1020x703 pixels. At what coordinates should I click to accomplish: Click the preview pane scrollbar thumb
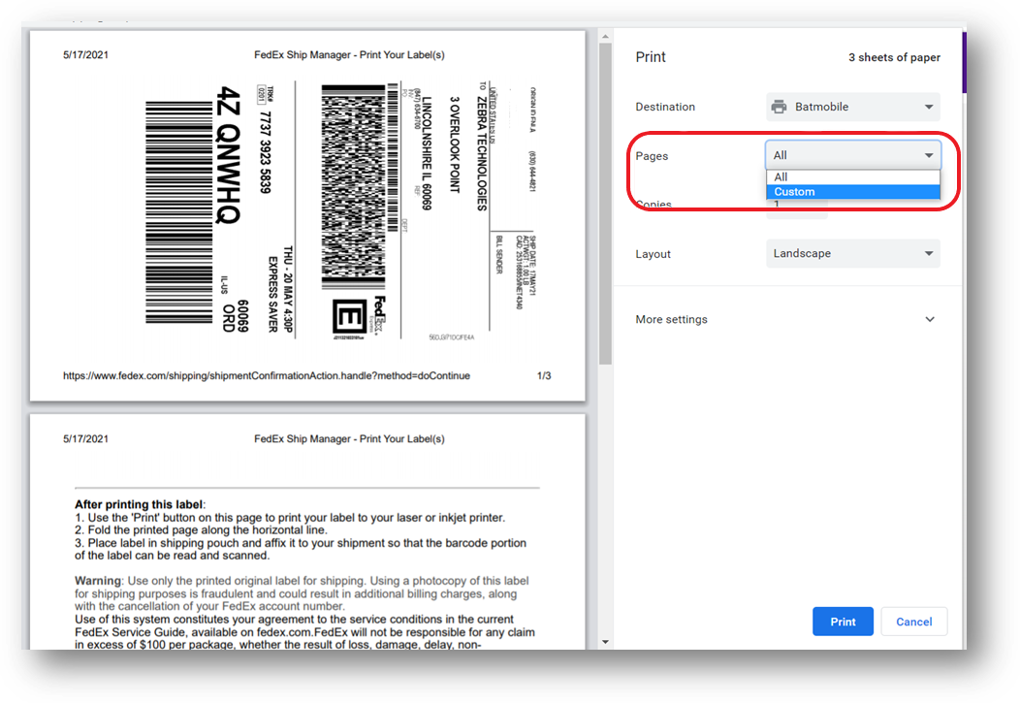pos(605,205)
